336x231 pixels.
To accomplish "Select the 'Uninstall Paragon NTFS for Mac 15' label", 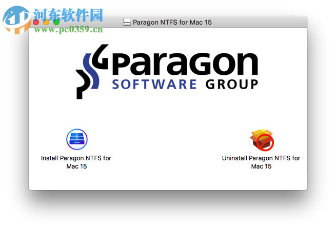I will click(261, 162).
